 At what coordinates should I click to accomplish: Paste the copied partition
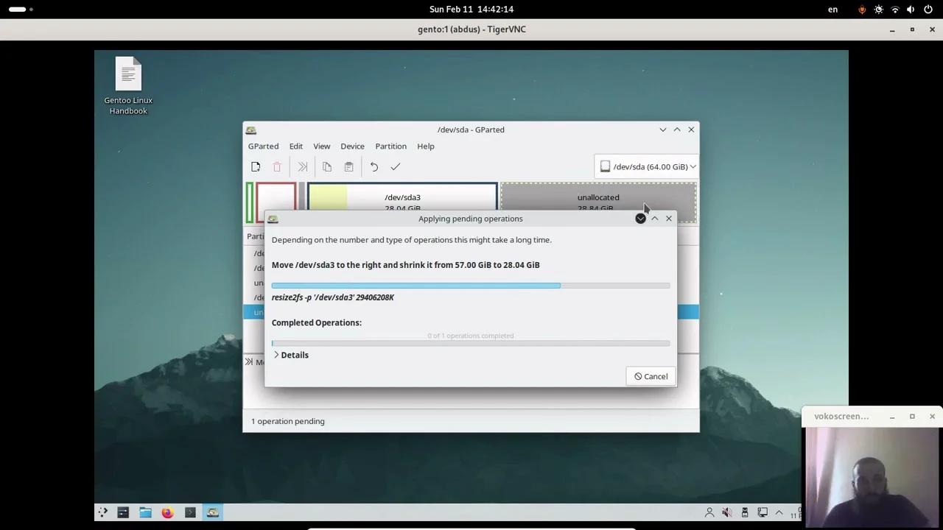click(x=348, y=166)
